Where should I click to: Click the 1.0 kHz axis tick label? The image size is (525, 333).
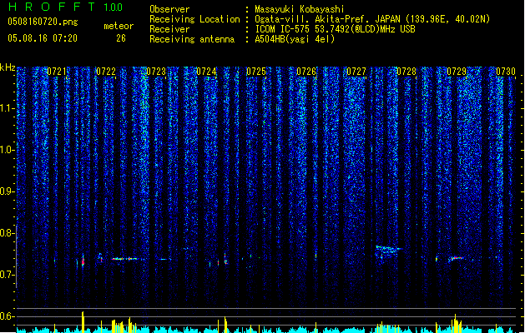coord(7,150)
